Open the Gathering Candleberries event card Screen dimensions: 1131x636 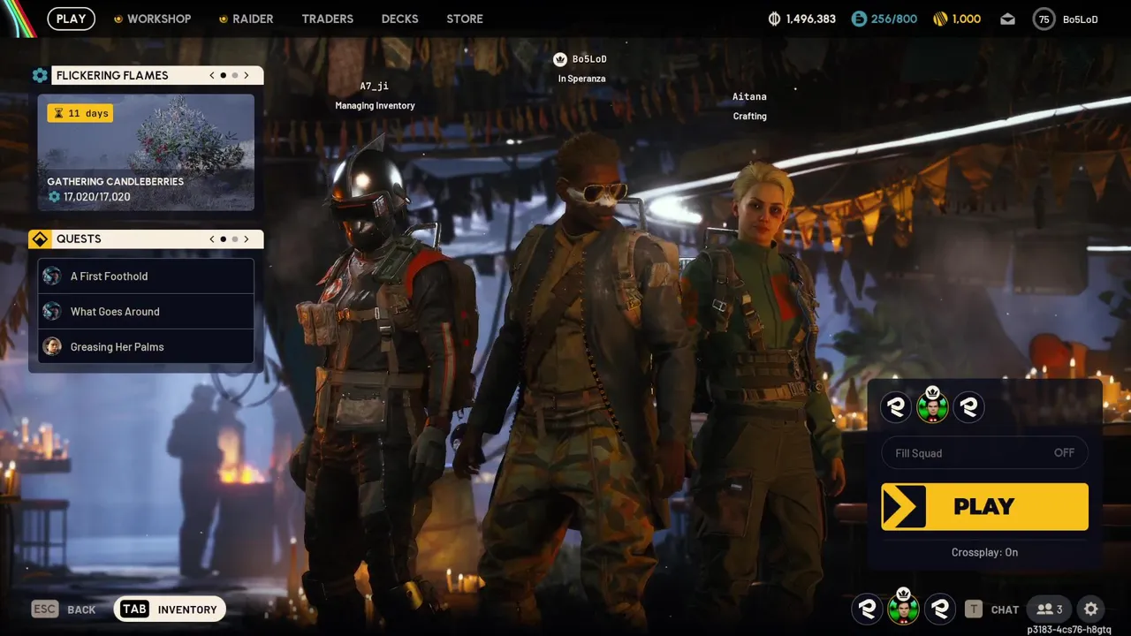pyautogui.click(x=146, y=152)
